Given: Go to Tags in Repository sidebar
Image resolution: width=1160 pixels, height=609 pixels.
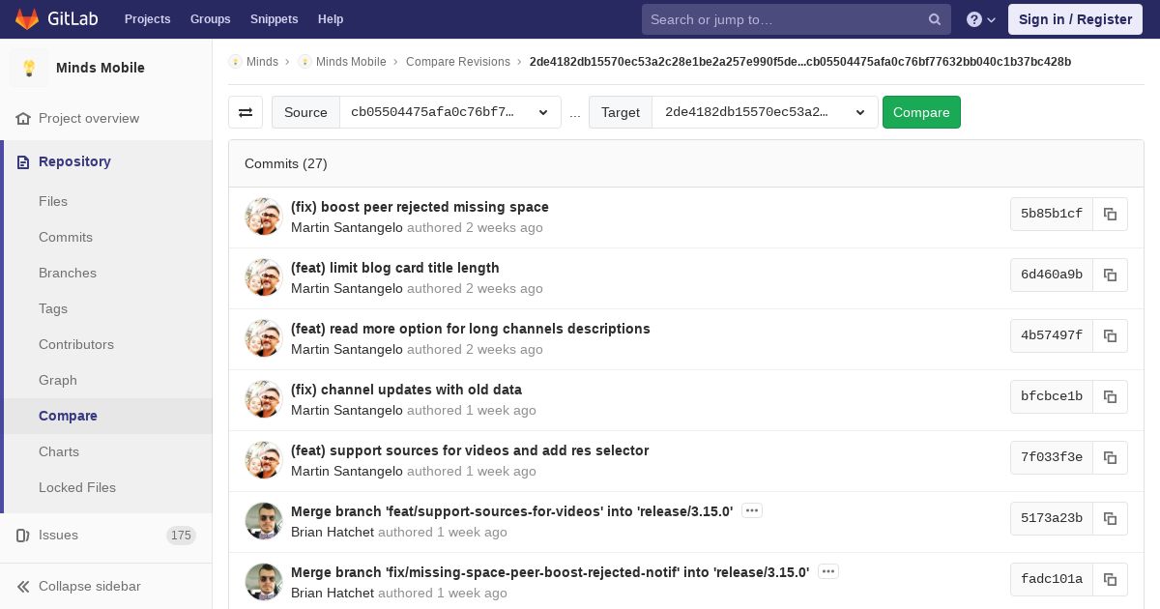Looking at the screenshot, I should click(x=53, y=308).
